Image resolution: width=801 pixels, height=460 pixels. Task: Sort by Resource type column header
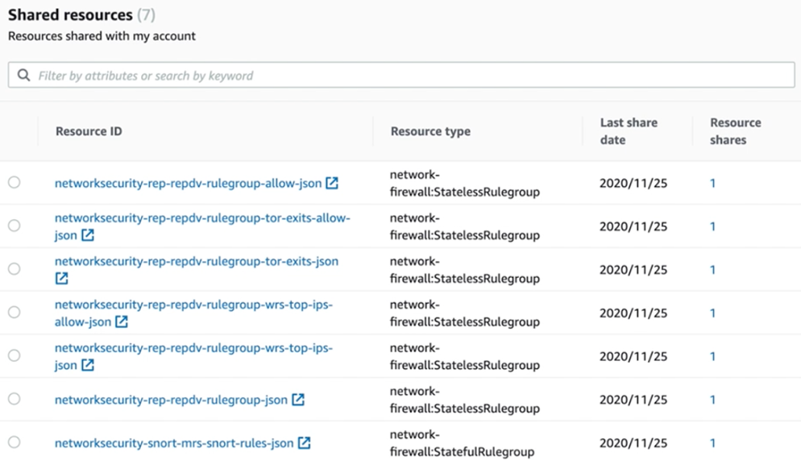430,131
